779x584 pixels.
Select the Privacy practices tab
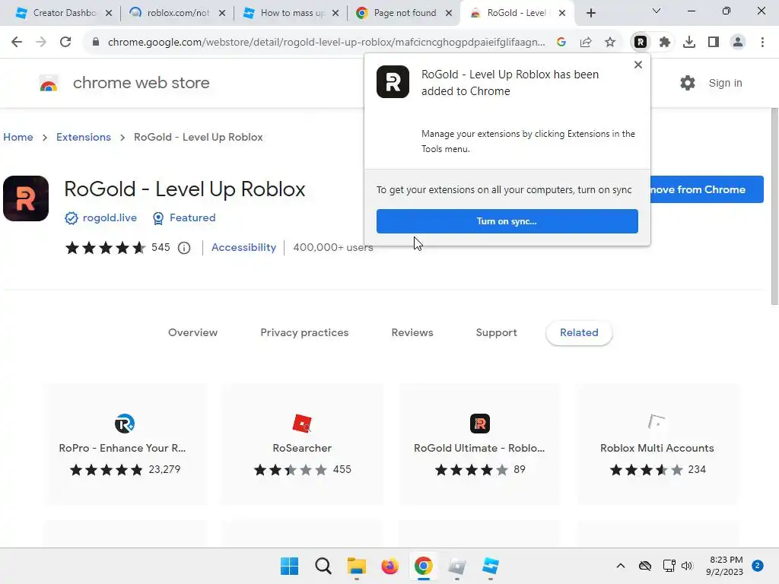tap(304, 333)
